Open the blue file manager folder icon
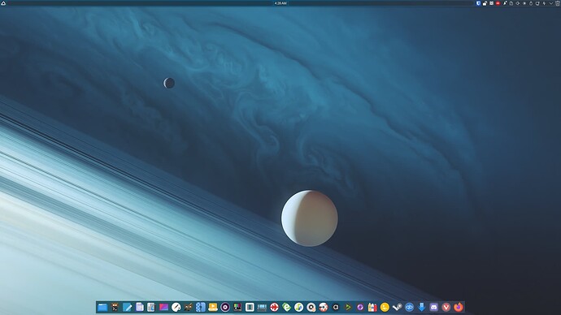 [102, 307]
